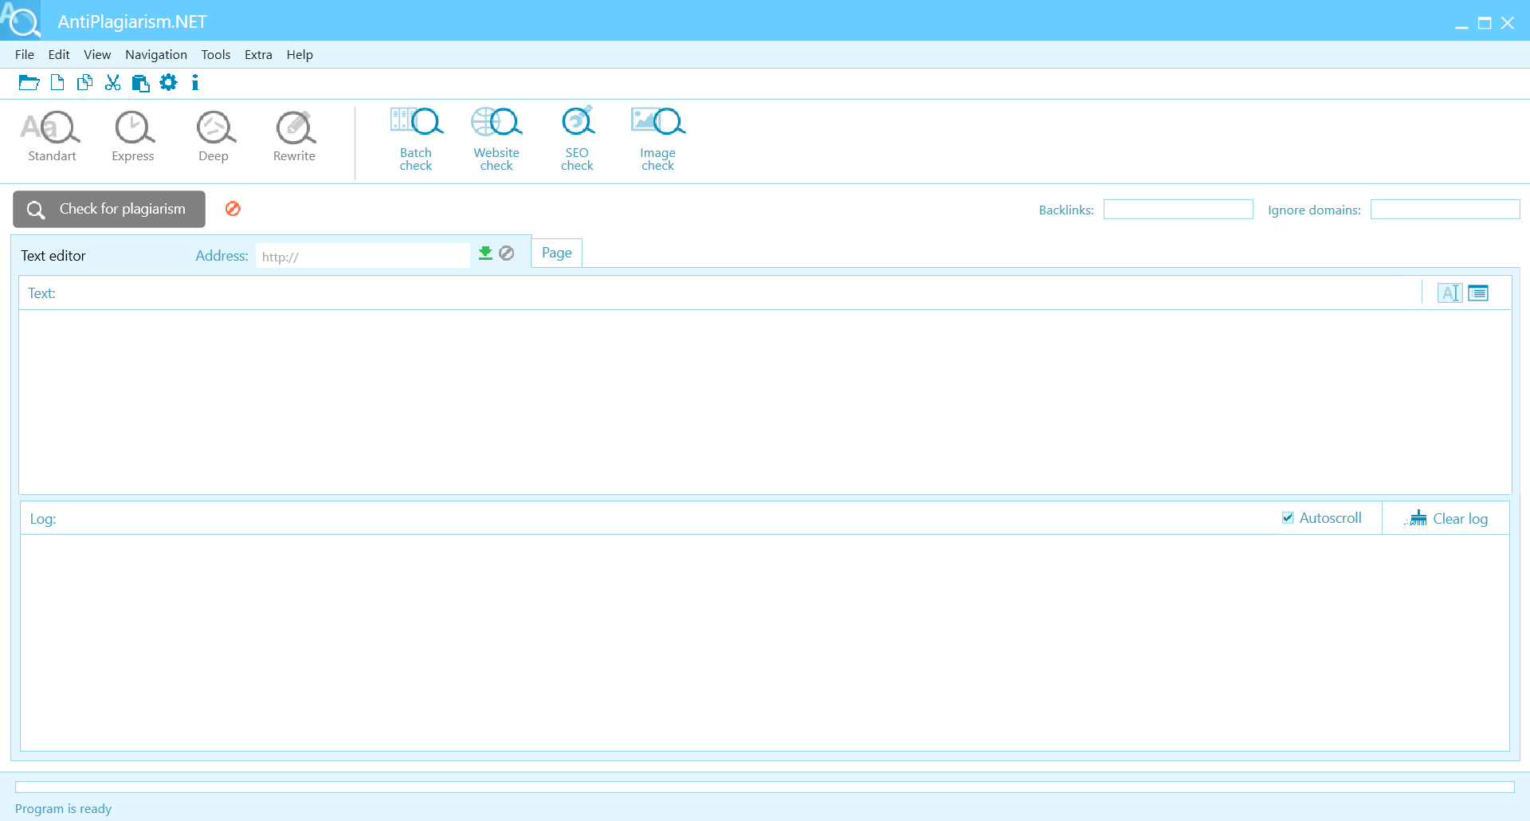
Task: Open the Help menu
Action: coord(300,55)
